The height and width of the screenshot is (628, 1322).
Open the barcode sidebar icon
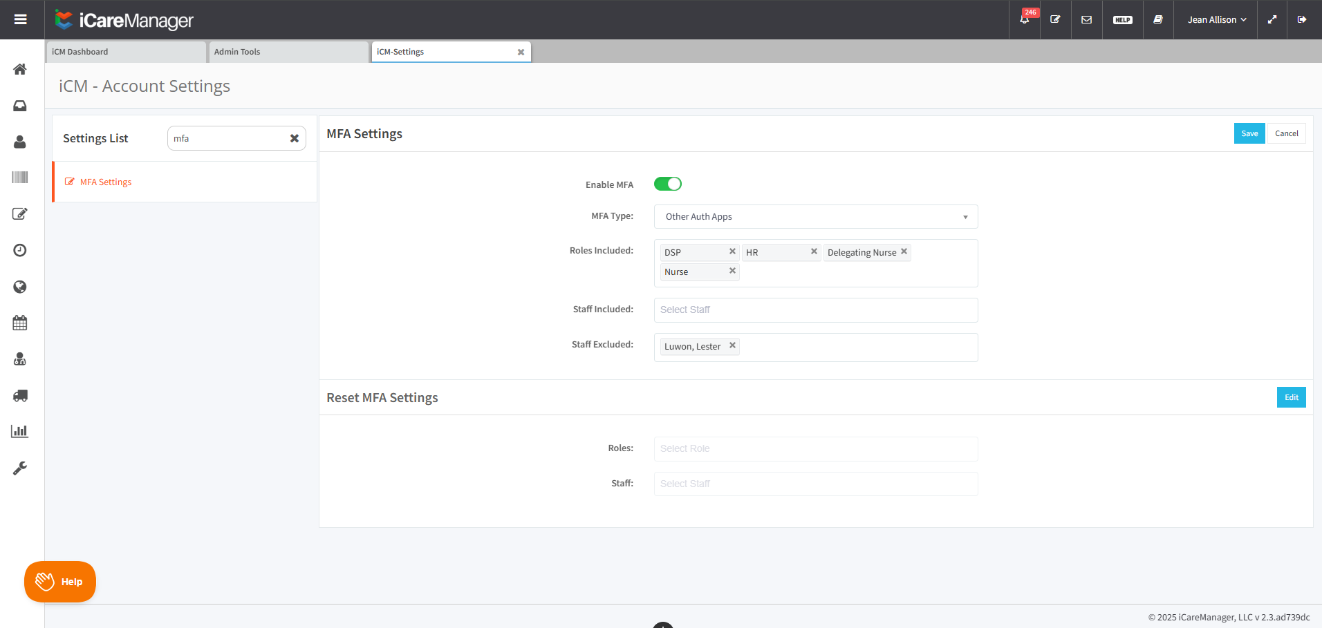point(20,178)
